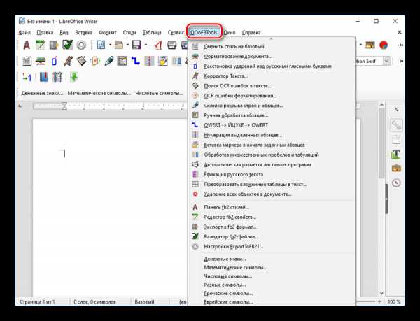The width and height of the screenshot is (420, 321).
Task: Open the sidebar Navigator compass icon
Action: point(396,183)
